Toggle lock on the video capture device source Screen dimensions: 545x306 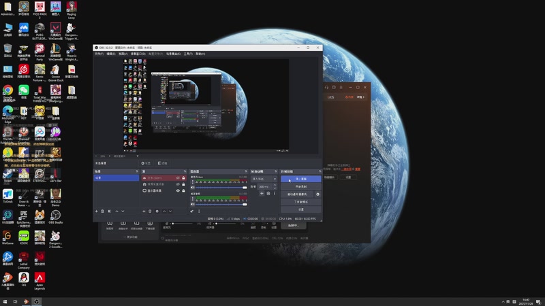(183, 184)
